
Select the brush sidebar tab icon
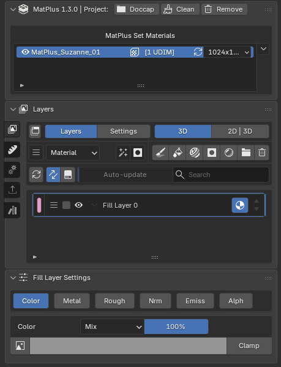tap(12, 149)
